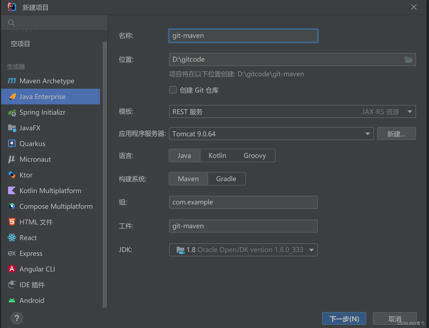The width and height of the screenshot is (429, 328).
Task: Enable the Create Git repository checkbox
Action: tap(173, 90)
